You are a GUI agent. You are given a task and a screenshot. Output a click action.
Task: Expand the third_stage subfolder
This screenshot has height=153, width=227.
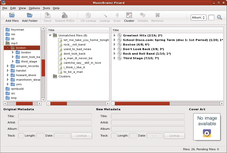point(13,61)
